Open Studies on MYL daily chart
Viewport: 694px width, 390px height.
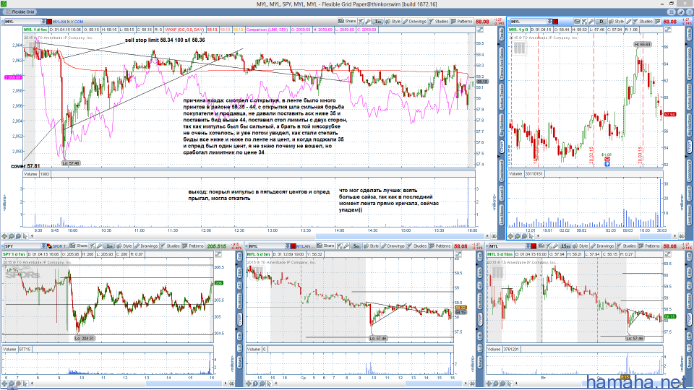click(x=643, y=21)
